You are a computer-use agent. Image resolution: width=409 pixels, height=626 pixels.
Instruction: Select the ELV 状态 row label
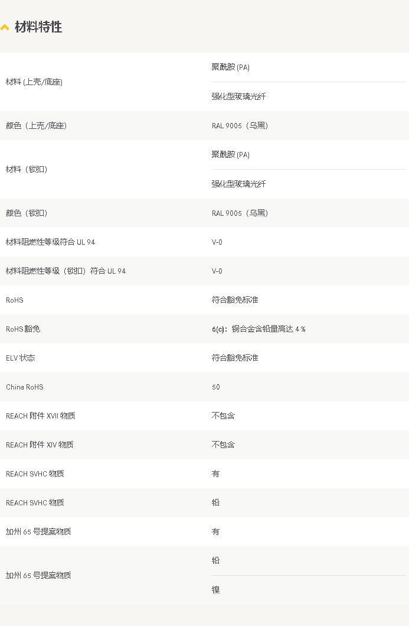coord(21,358)
